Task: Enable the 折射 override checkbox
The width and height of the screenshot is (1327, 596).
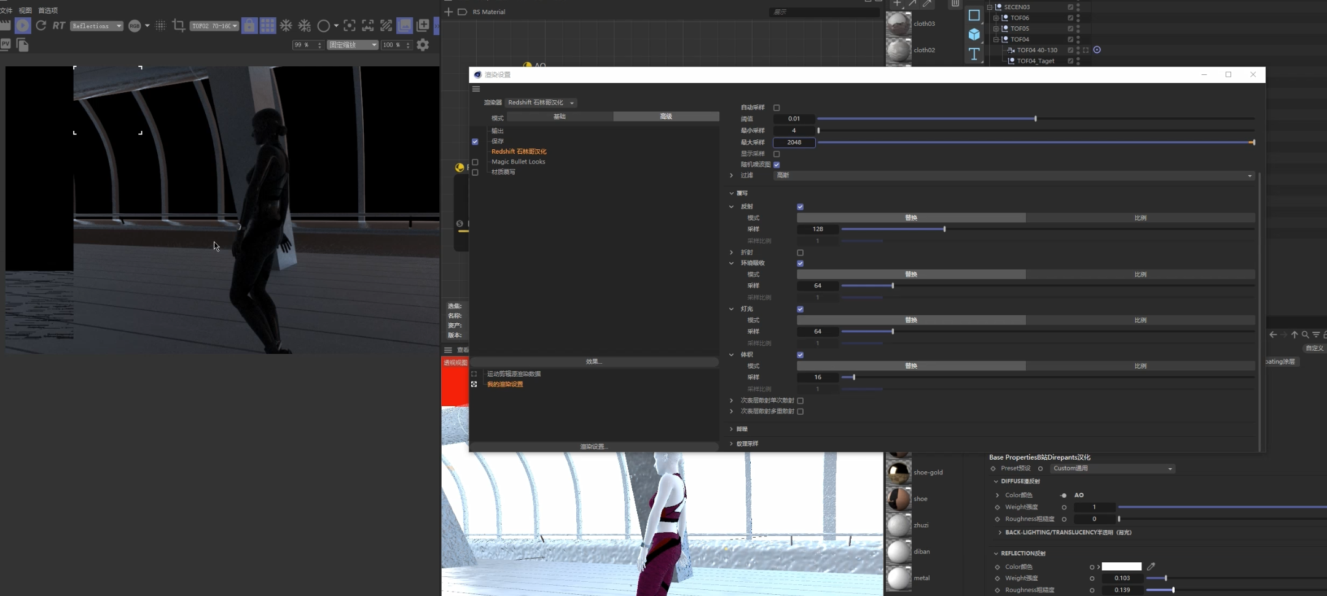Action: click(800, 253)
